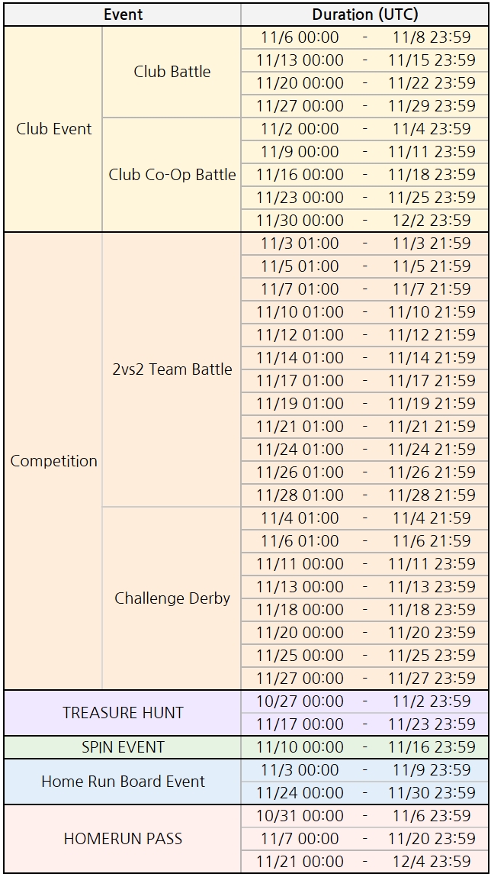Click Treasure Hunt start time 10/27 00:00
491x877 pixels.
tap(300, 701)
